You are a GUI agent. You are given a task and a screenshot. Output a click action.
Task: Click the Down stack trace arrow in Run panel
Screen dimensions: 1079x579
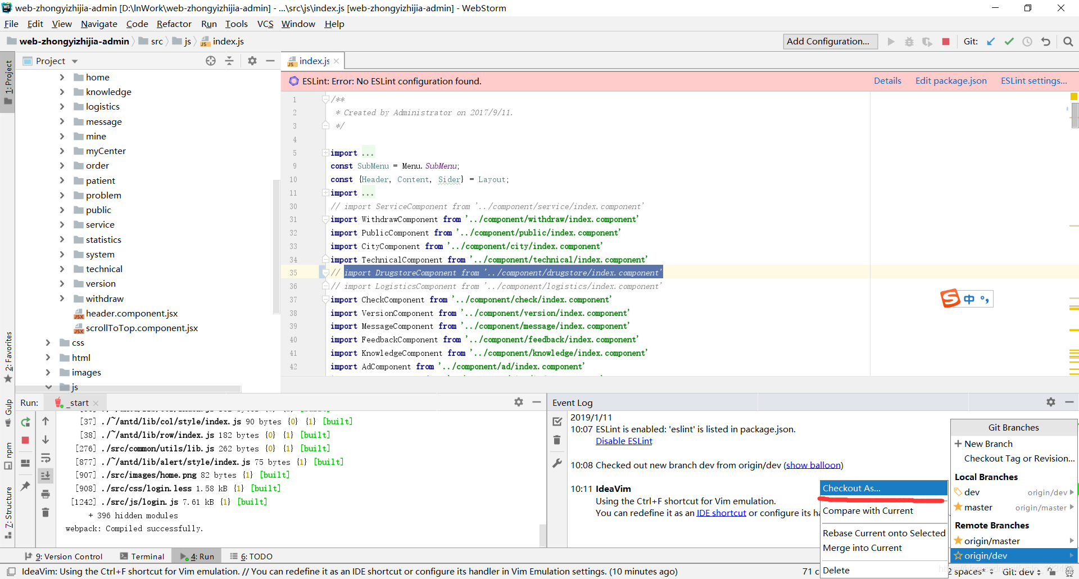tap(46, 440)
